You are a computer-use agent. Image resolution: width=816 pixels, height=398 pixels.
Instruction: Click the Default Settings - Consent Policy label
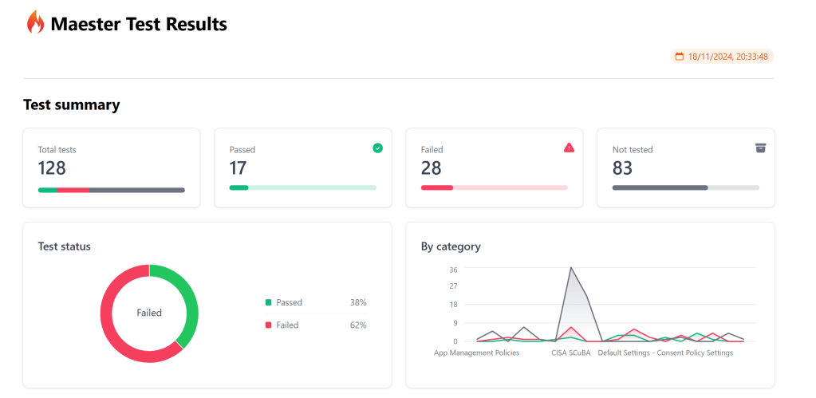pyautogui.click(x=664, y=353)
